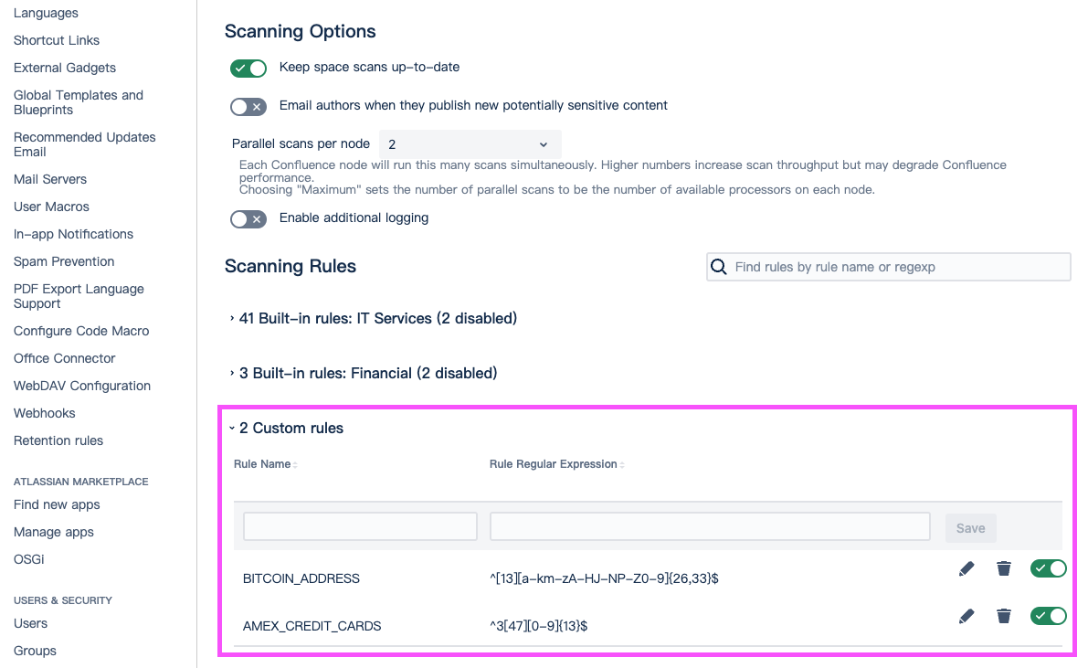Delete the AMEX_CREDIT_CARDS rule trash icon
The image size is (1088, 668).
pos(1004,616)
